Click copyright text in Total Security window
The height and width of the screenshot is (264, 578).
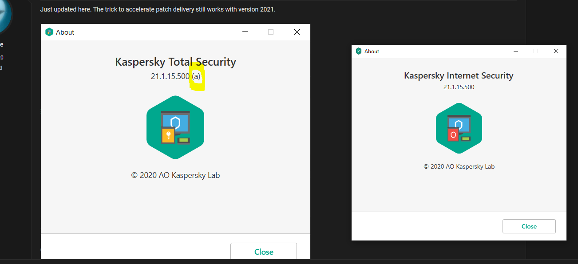(x=175, y=175)
